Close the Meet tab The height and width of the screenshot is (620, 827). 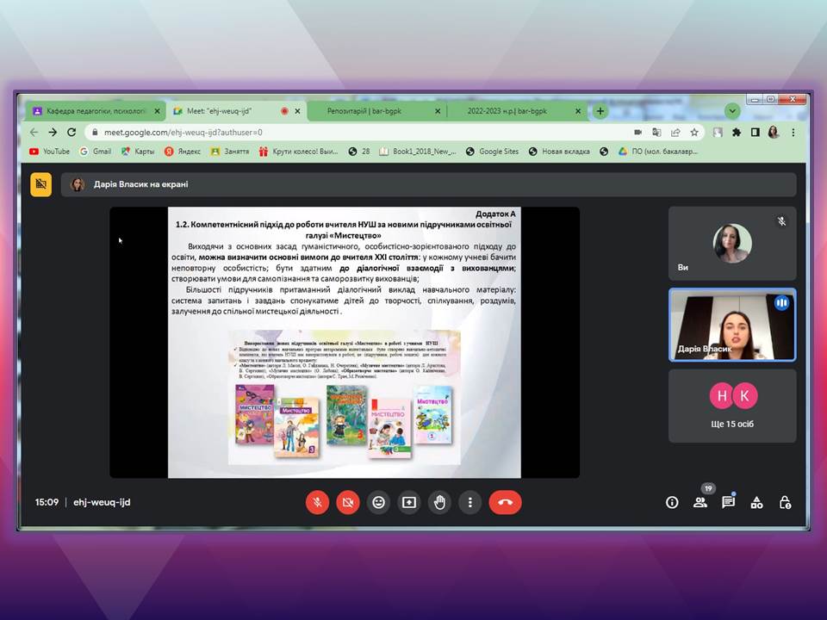pyautogui.click(x=297, y=111)
